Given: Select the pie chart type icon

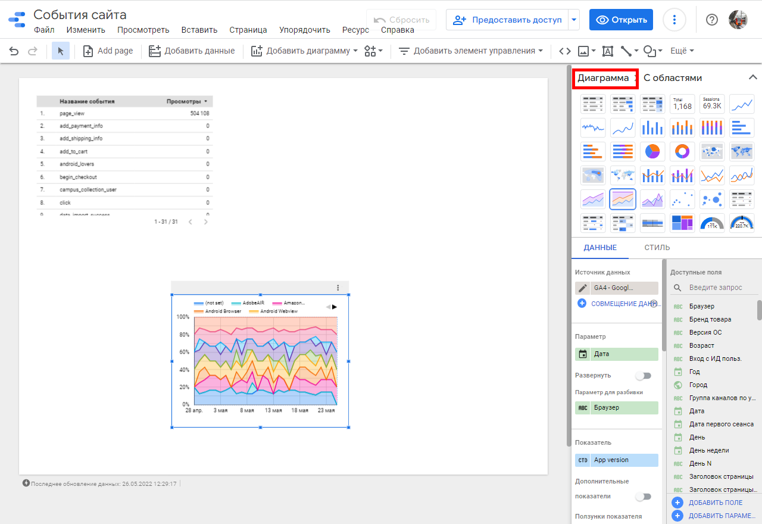Looking at the screenshot, I should coord(652,151).
